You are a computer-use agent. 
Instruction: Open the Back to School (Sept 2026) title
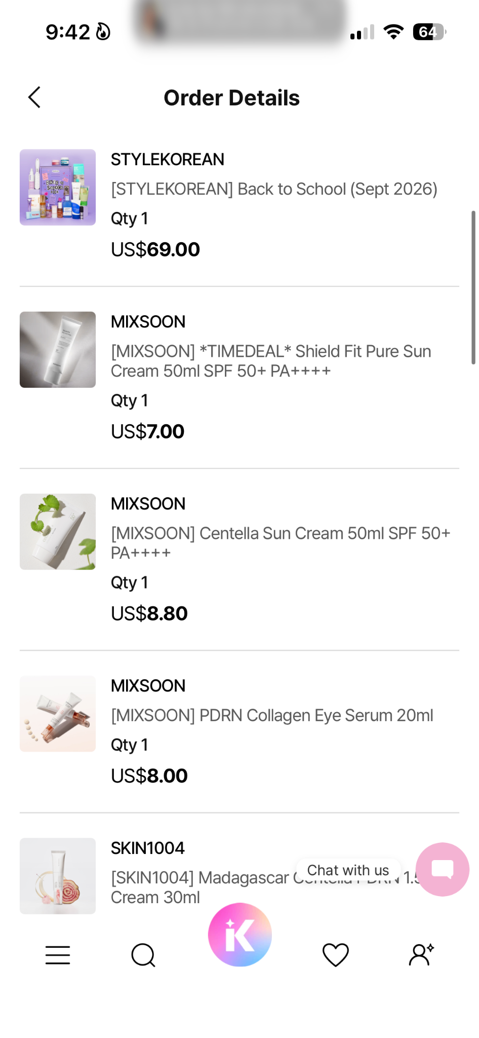click(274, 189)
